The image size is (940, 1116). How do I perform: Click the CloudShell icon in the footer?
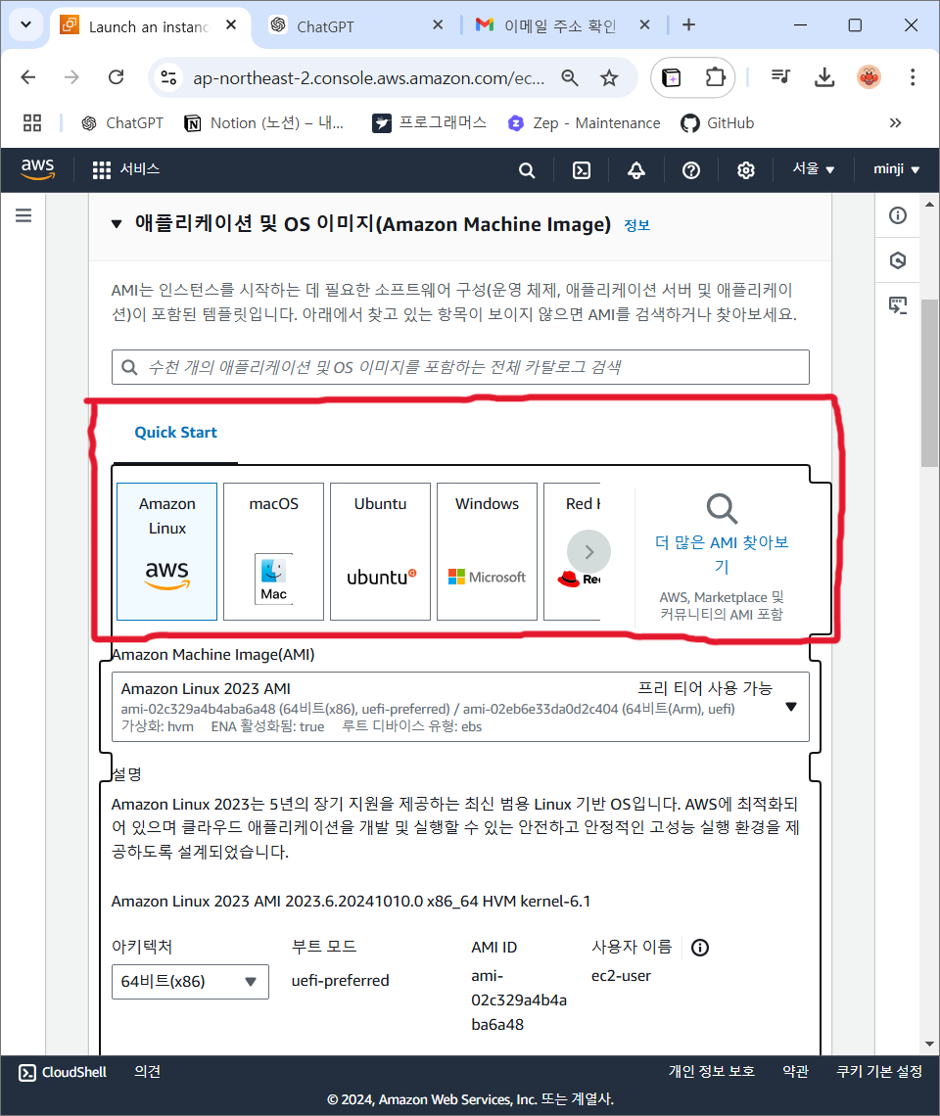[27, 1073]
